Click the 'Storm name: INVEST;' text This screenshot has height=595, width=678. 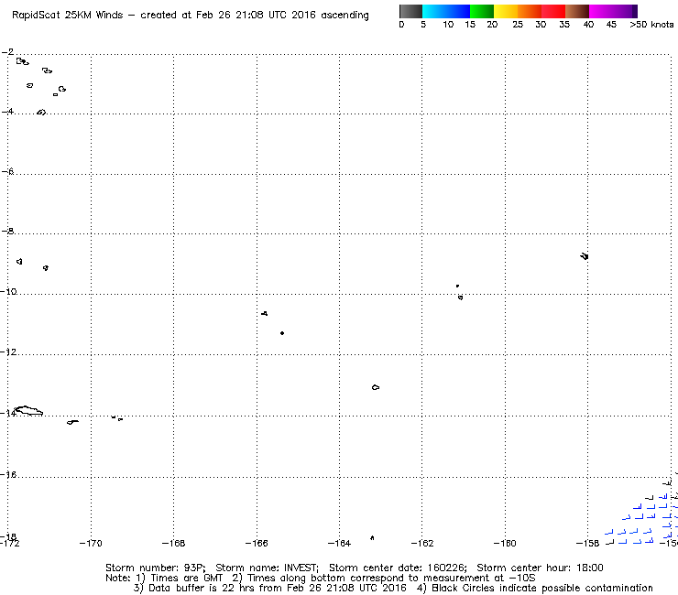(267, 568)
